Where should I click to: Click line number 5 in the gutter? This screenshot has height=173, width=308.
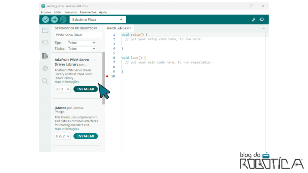[x=114, y=53]
